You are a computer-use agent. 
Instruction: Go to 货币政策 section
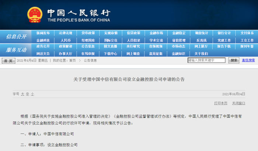88,33
